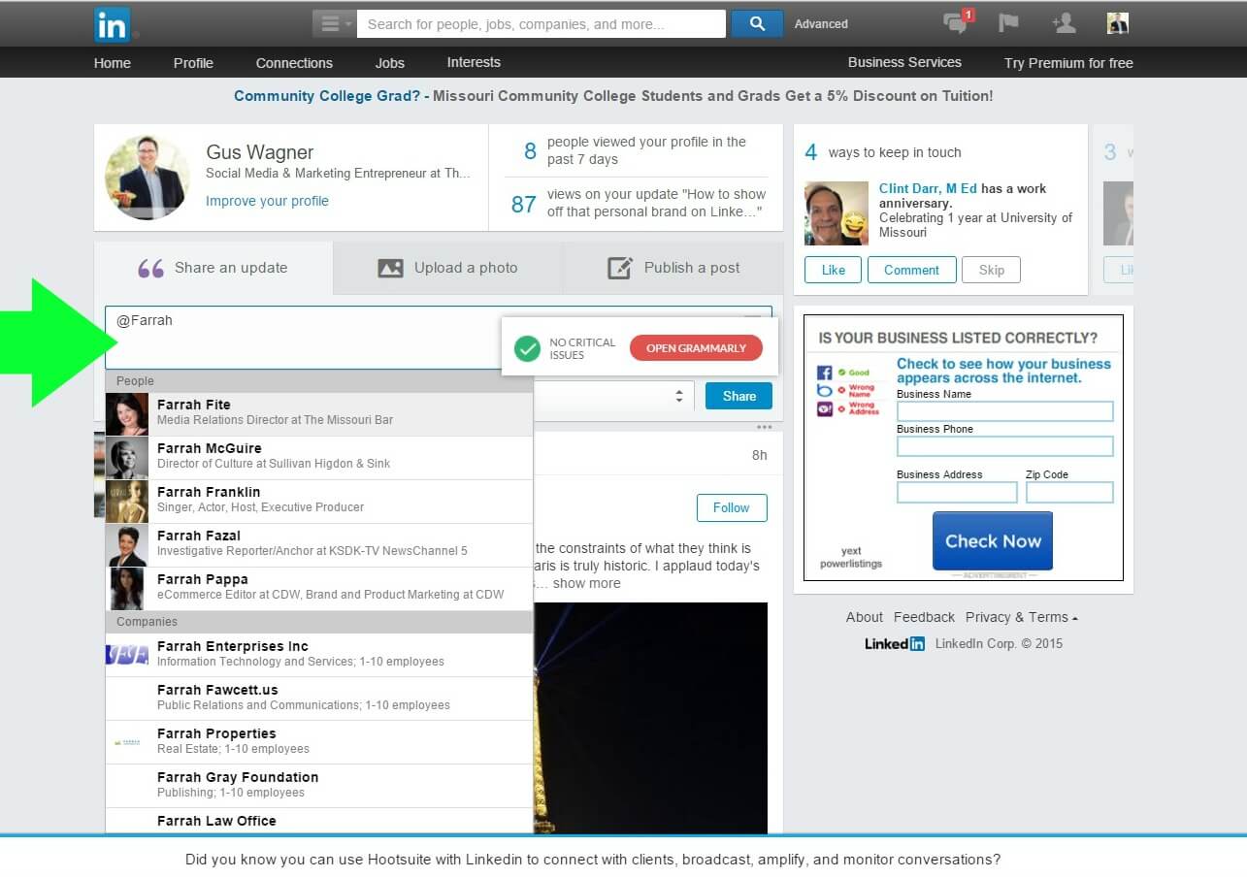Open the messages icon with notification badge
This screenshot has height=878, width=1247.
coord(957,23)
